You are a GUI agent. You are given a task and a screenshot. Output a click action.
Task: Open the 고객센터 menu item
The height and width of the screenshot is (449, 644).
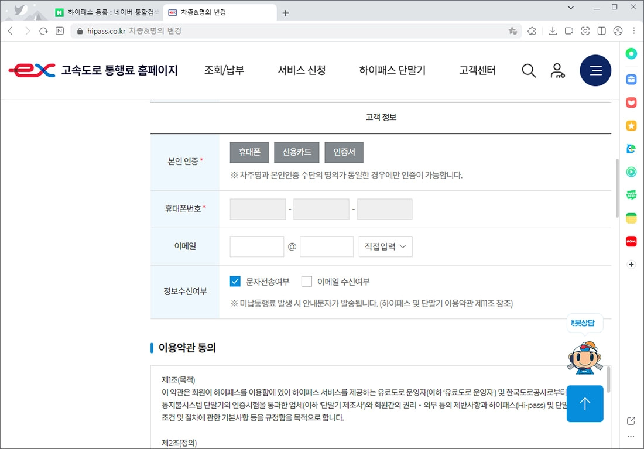click(477, 70)
